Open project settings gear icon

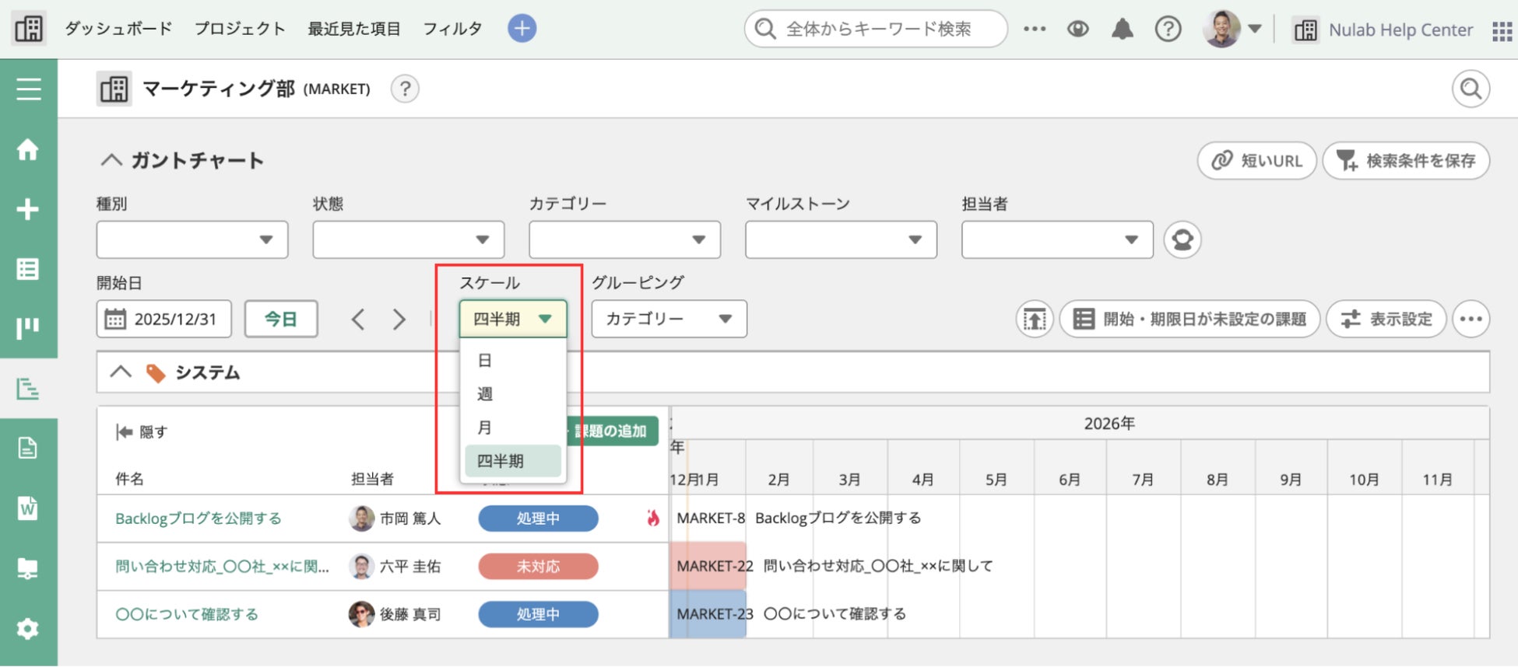28,628
